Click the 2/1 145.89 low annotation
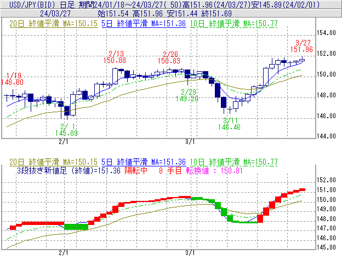342x260 pixels. point(66,130)
